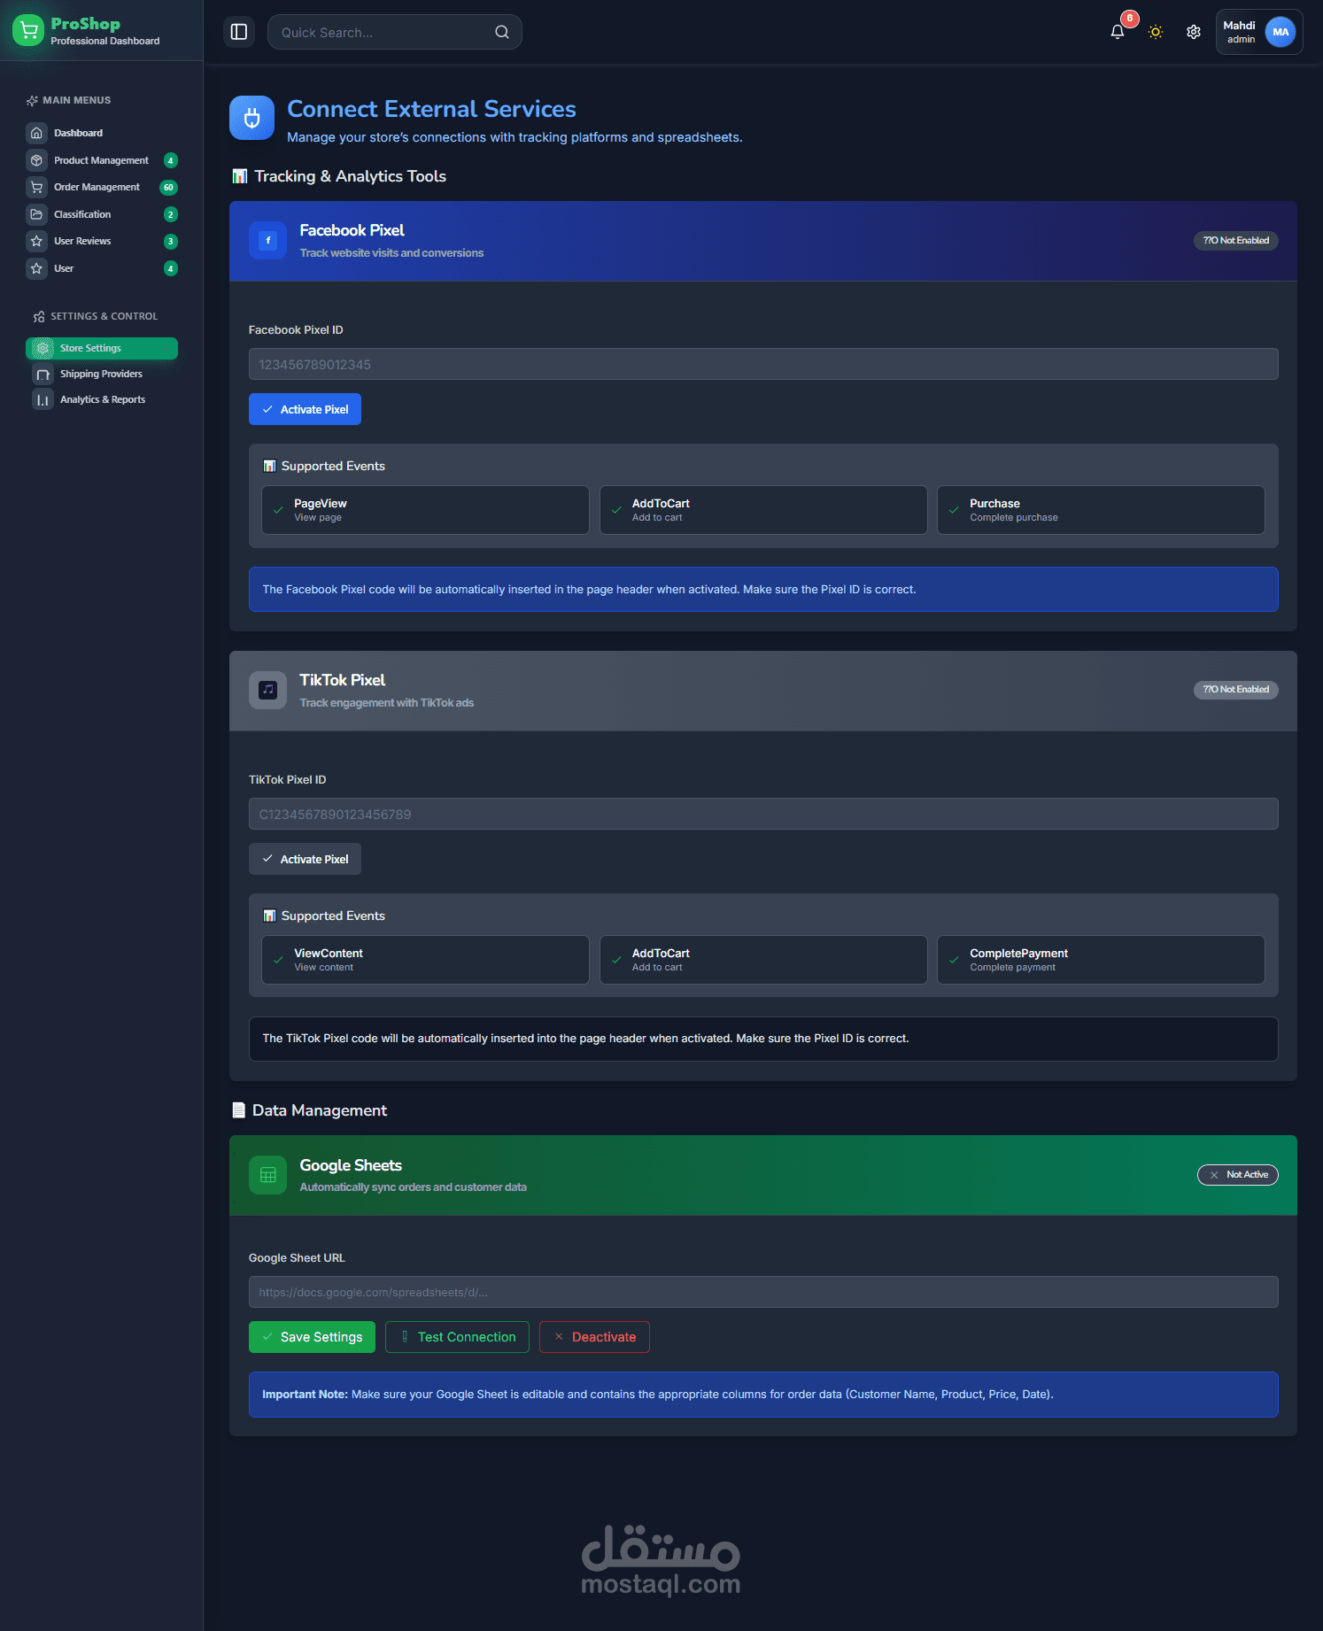Open Dashboard menu item
1323x1631 pixels.
click(x=102, y=133)
